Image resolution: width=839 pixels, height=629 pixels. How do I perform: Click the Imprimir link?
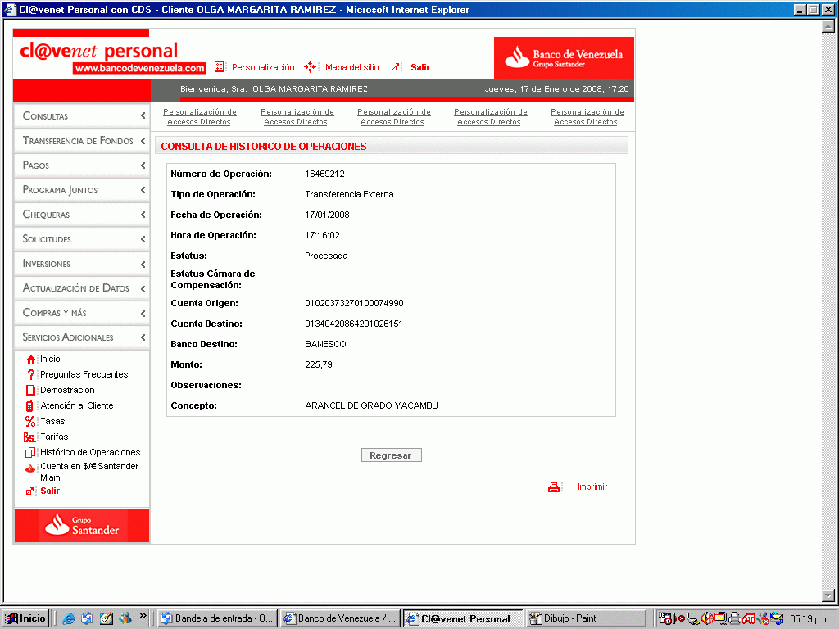(592, 486)
